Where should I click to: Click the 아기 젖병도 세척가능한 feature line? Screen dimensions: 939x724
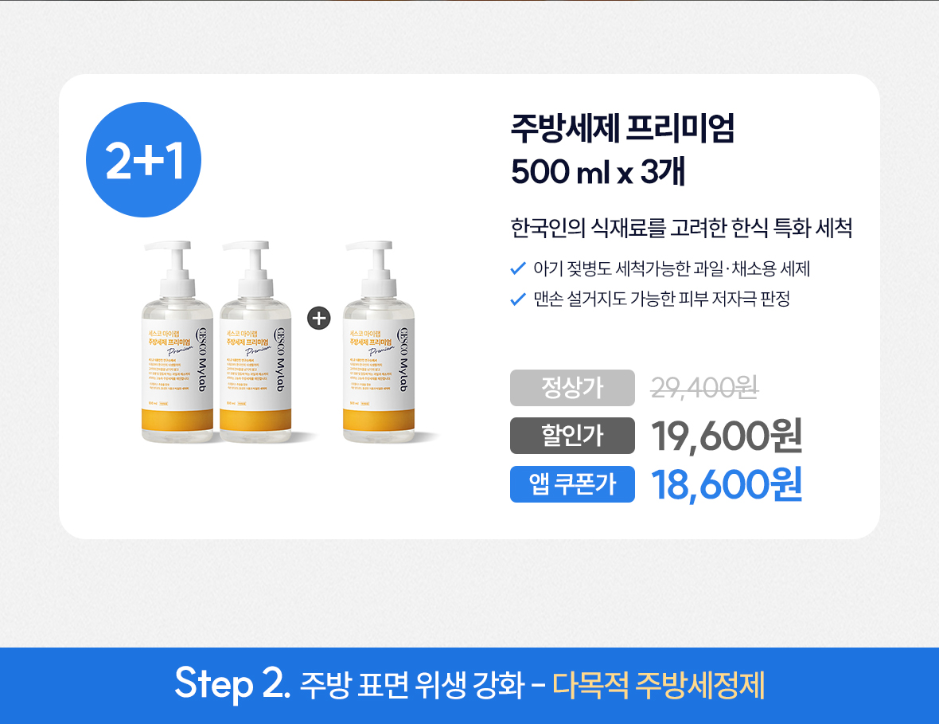point(672,268)
